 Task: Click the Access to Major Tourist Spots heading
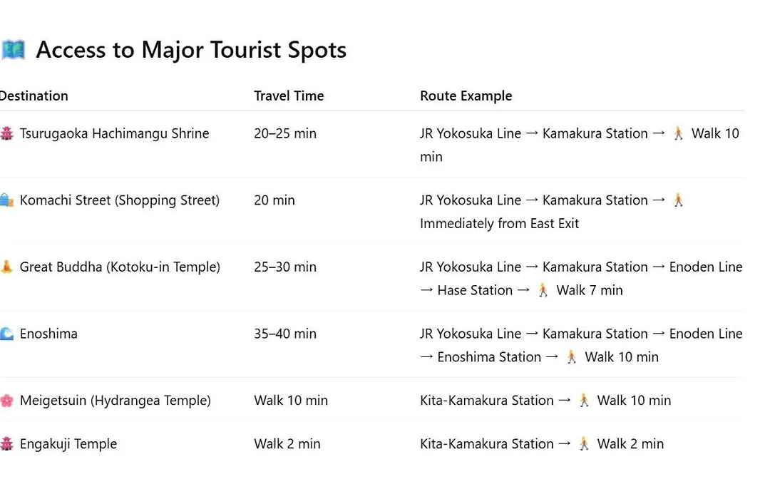coord(191,50)
